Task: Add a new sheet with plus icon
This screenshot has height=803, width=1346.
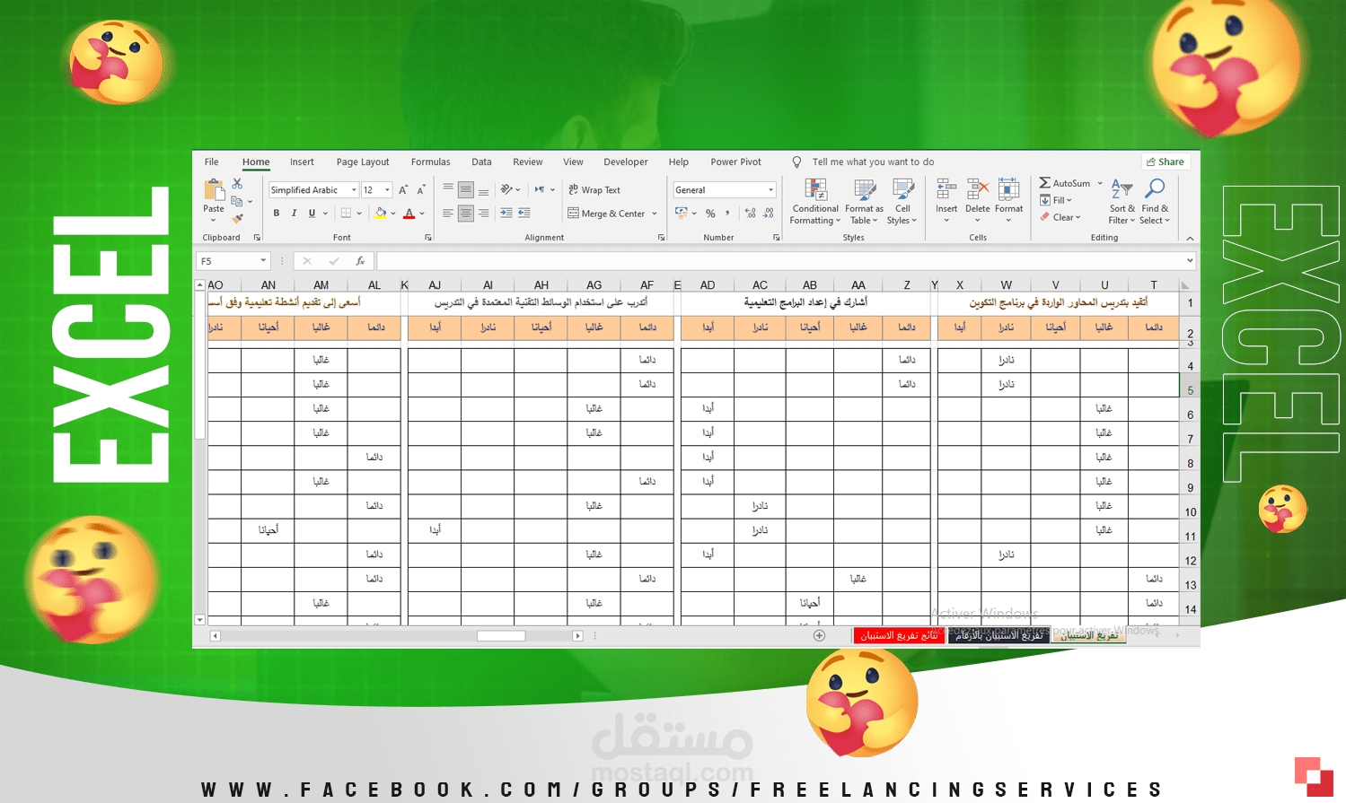Action: tap(819, 635)
